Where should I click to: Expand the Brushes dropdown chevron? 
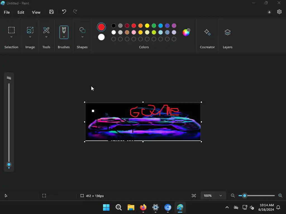click(x=64, y=37)
